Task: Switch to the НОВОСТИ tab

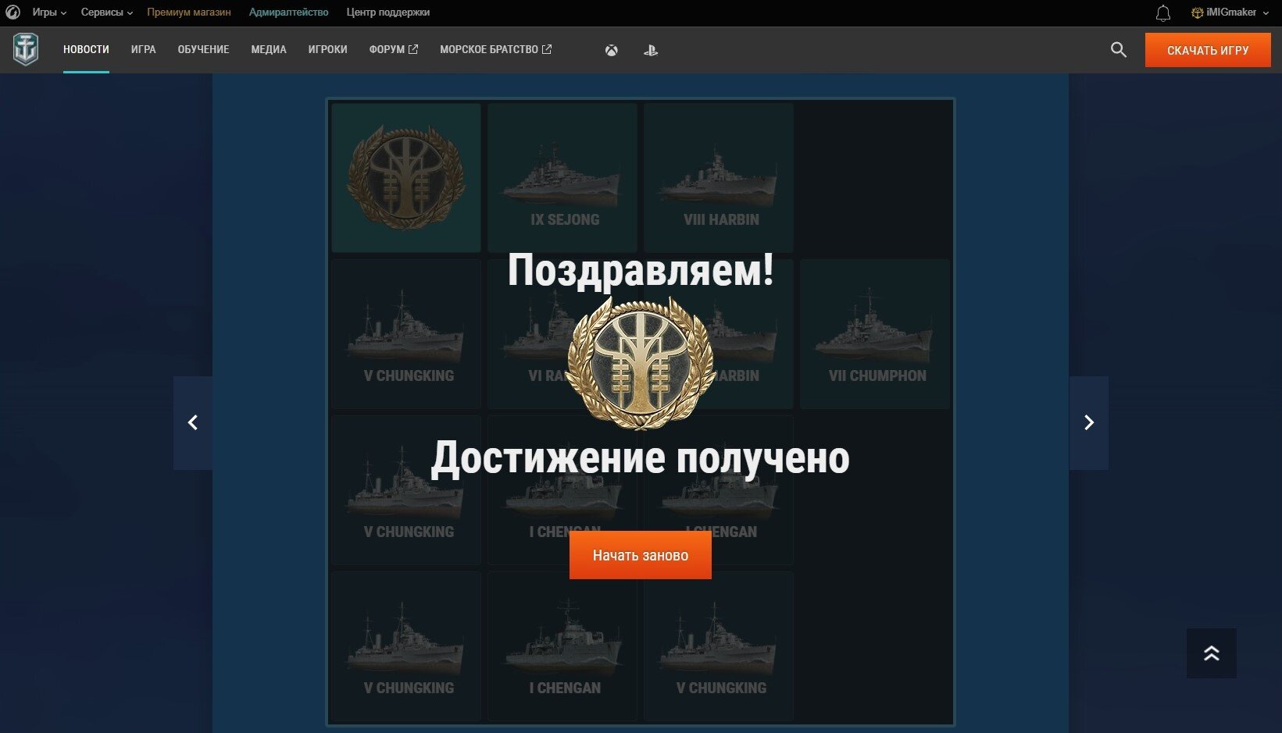Action: pos(86,50)
